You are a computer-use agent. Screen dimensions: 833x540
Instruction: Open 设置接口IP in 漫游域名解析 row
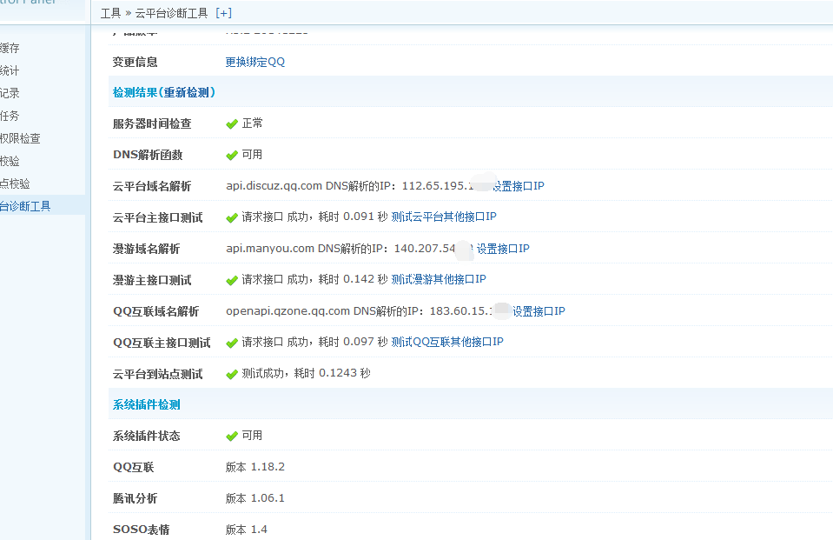[x=503, y=249]
